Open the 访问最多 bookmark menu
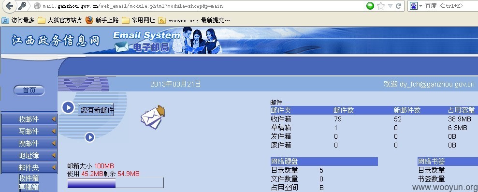The image size is (478, 192). point(18,20)
